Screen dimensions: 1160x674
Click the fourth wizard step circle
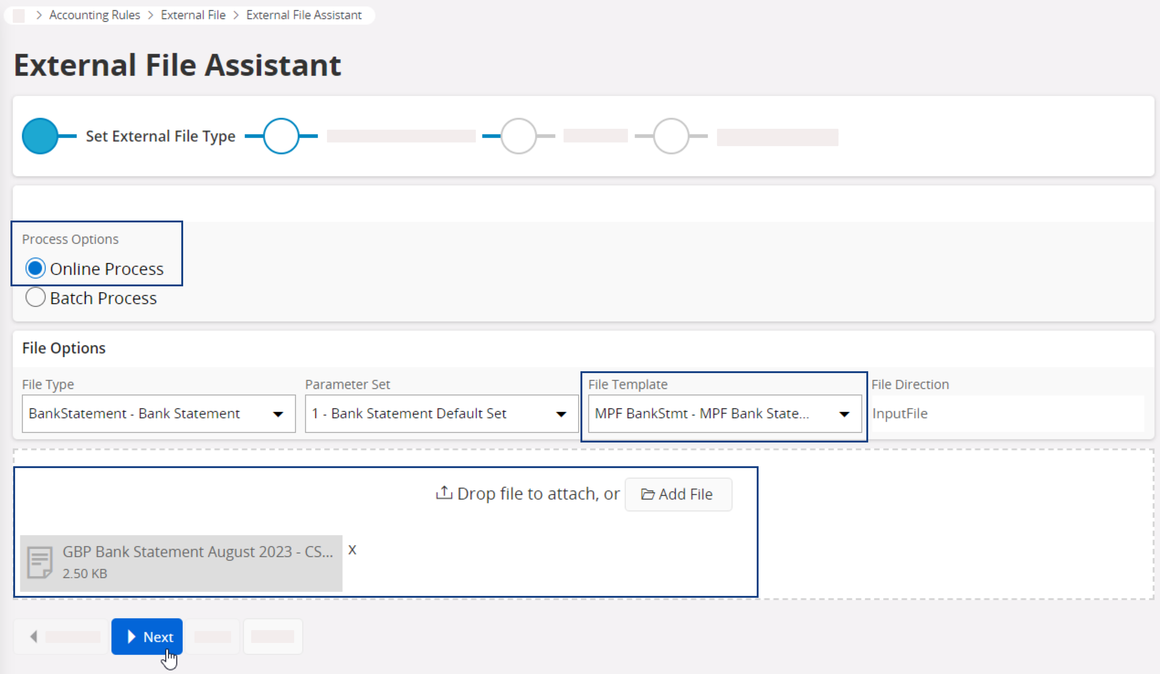click(x=671, y=136)
